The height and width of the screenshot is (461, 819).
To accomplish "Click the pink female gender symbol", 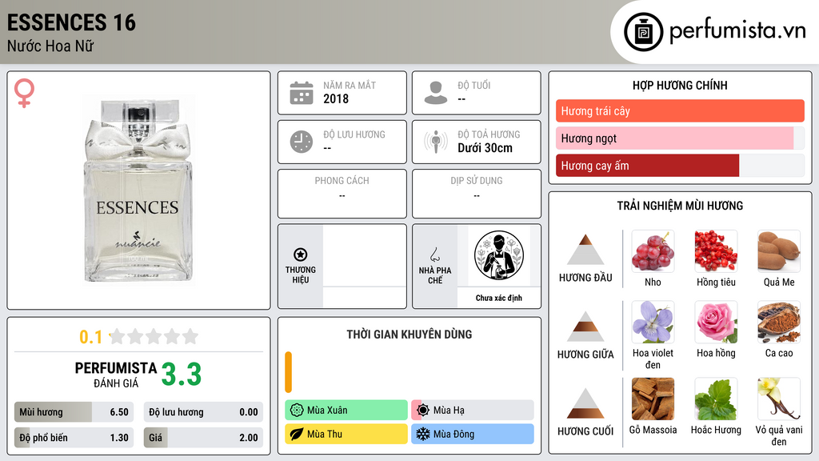I will point(24,93).
